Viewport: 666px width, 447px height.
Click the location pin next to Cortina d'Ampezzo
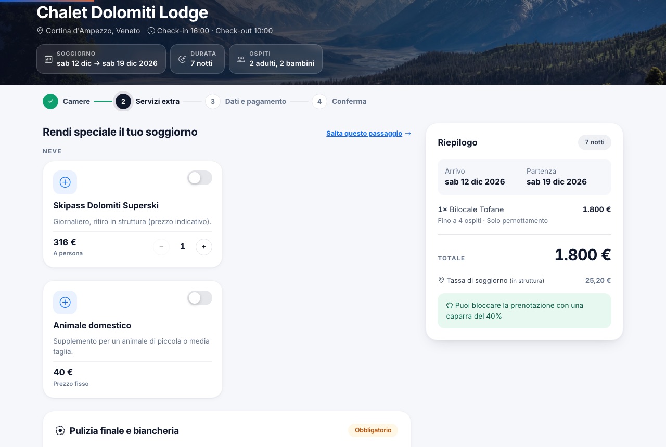coord(40,31)
